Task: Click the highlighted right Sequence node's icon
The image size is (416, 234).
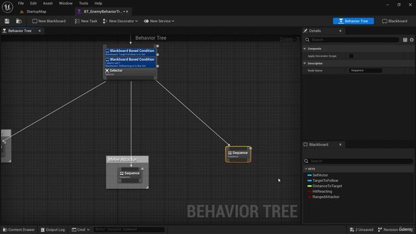Action: point(229,153)
